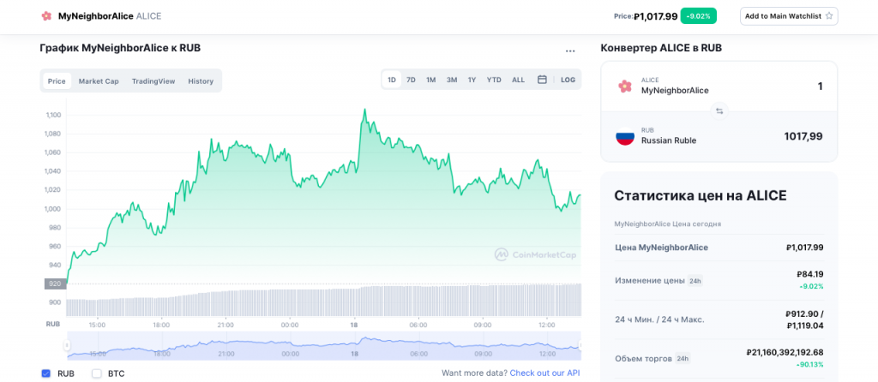Click the Russian flag icon in the converter
This screenshot has width=878, height=382.
[x=624, y=136]
